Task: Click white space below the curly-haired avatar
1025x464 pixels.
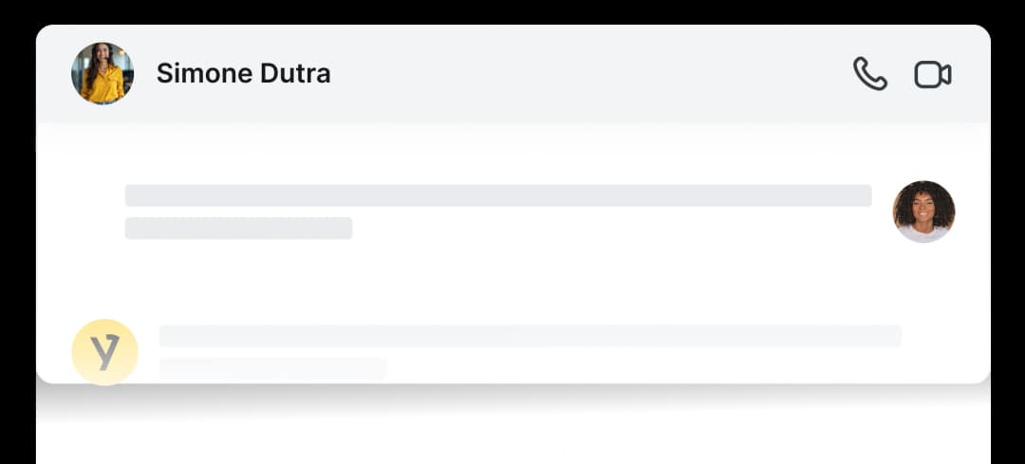Action: 923,280
